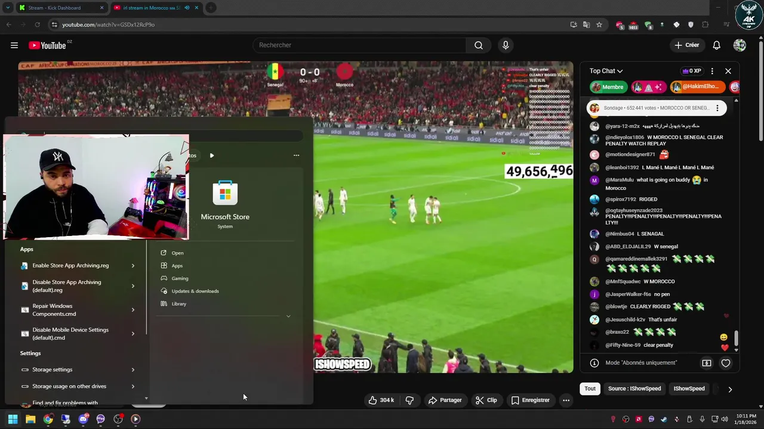Select the Tout filter chip
The height and width of the screenshot is (429, 764).
pyautogui.click(x=590, y=388)
